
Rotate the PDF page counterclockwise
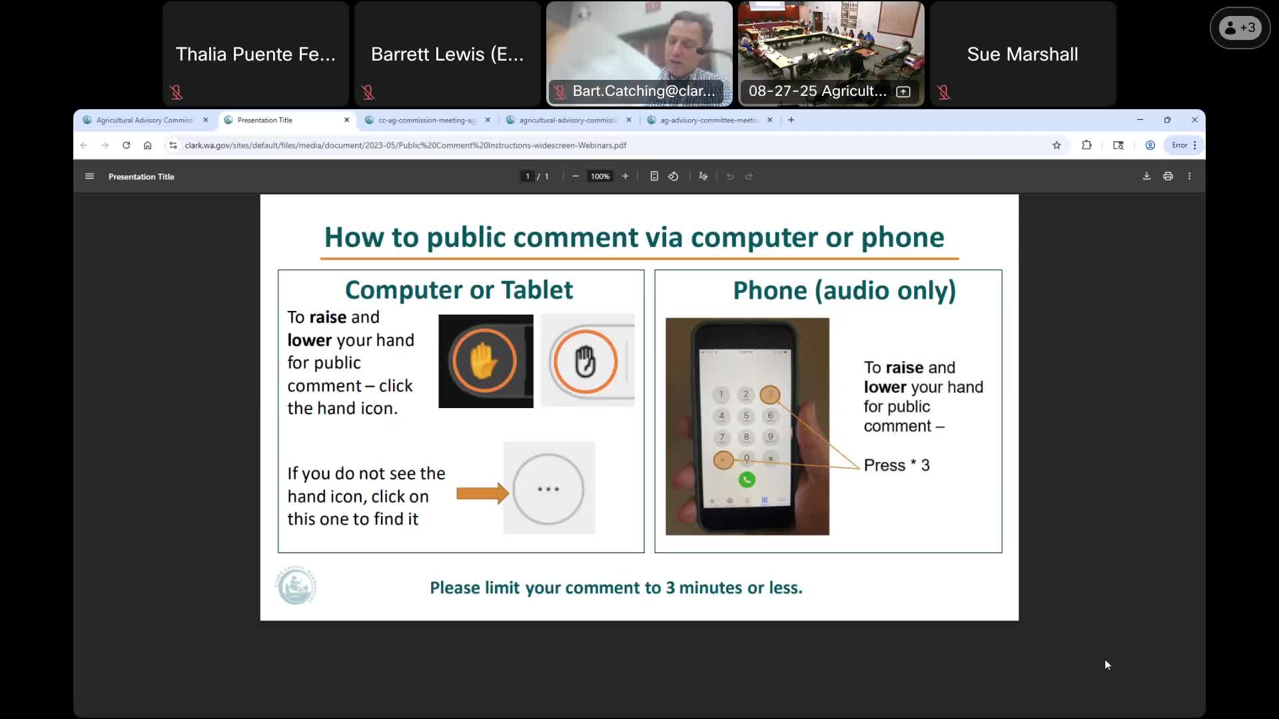coord(673,176)
